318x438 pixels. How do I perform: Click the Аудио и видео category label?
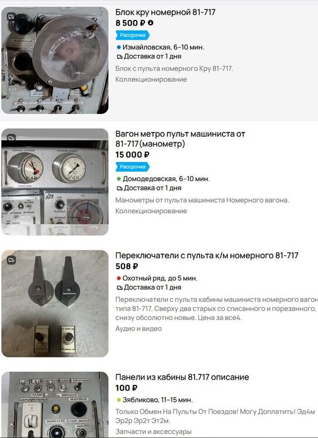[x=139, y=329]
